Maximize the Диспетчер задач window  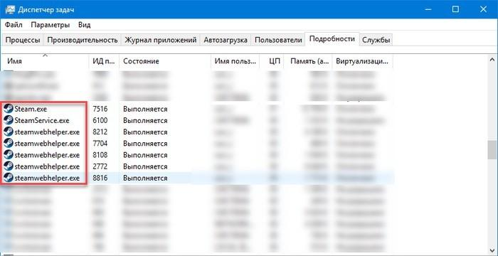click(455, 9)
